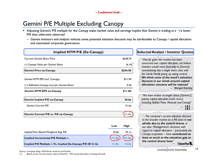Click the 20.6x implied P/E value
The height and width of the screenshot is (165, 214).
coord(128,100)
